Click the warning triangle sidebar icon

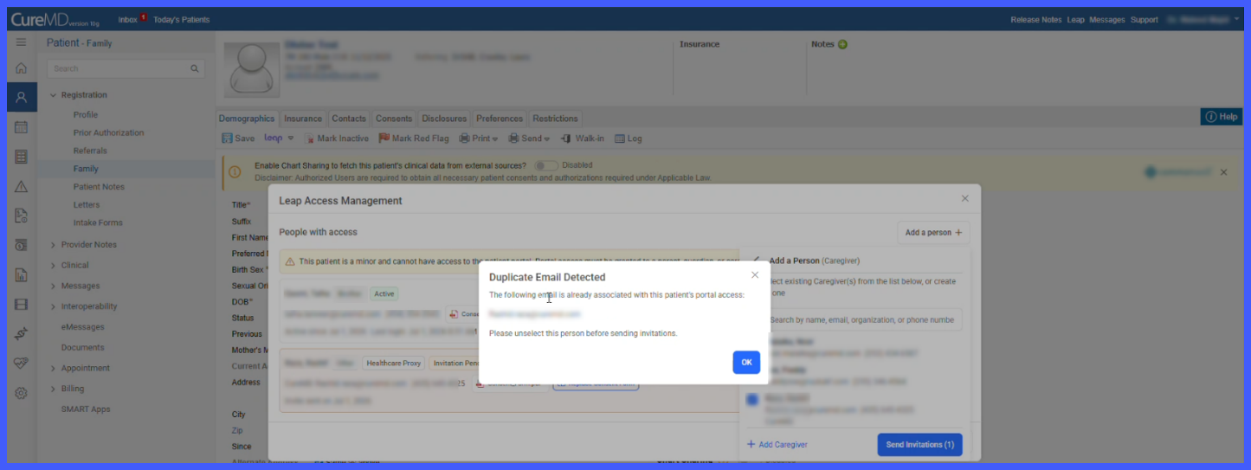[x=21, y=186]
